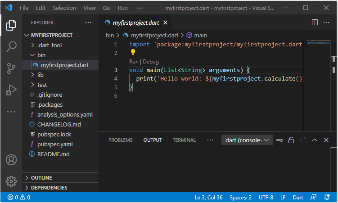Open analysis_options.yaml in the explorer
The height and width of the screenshot is (203, 338).
click(x=65, y=115)
